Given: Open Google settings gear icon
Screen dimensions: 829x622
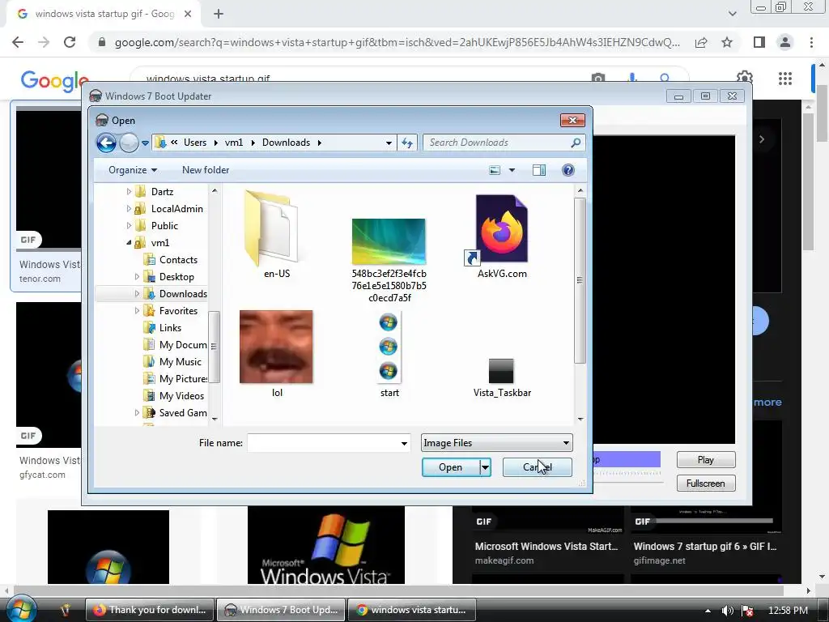Looking at the screenshot, I should pos(745,78).
